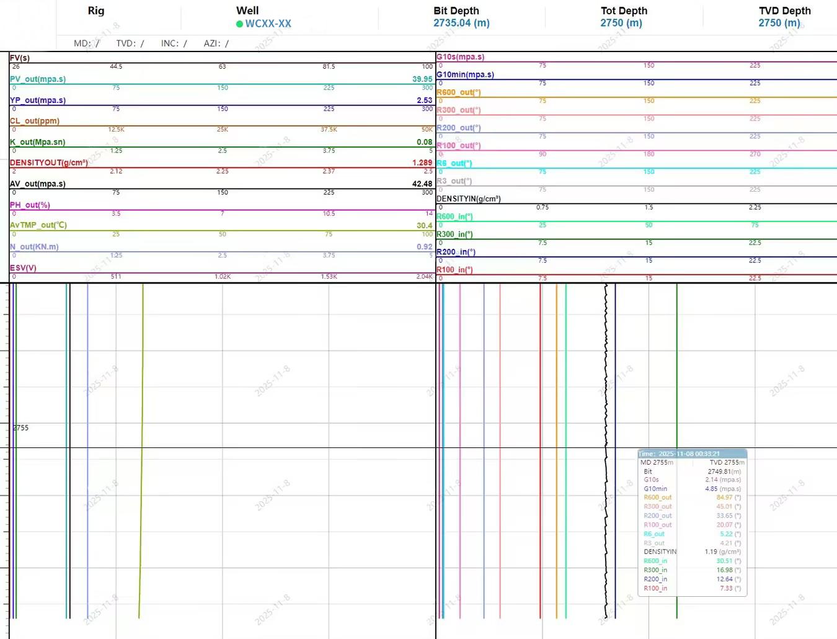Click the PV_out(mpa.s) curve label

(x=38, y=79)
